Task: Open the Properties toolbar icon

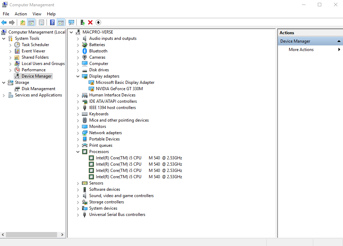Action: pyautogui.click(x=41, y=22)
